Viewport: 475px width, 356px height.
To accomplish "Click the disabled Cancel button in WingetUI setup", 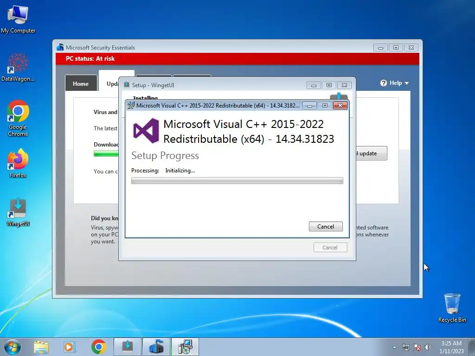I will [x=330, y=248].
